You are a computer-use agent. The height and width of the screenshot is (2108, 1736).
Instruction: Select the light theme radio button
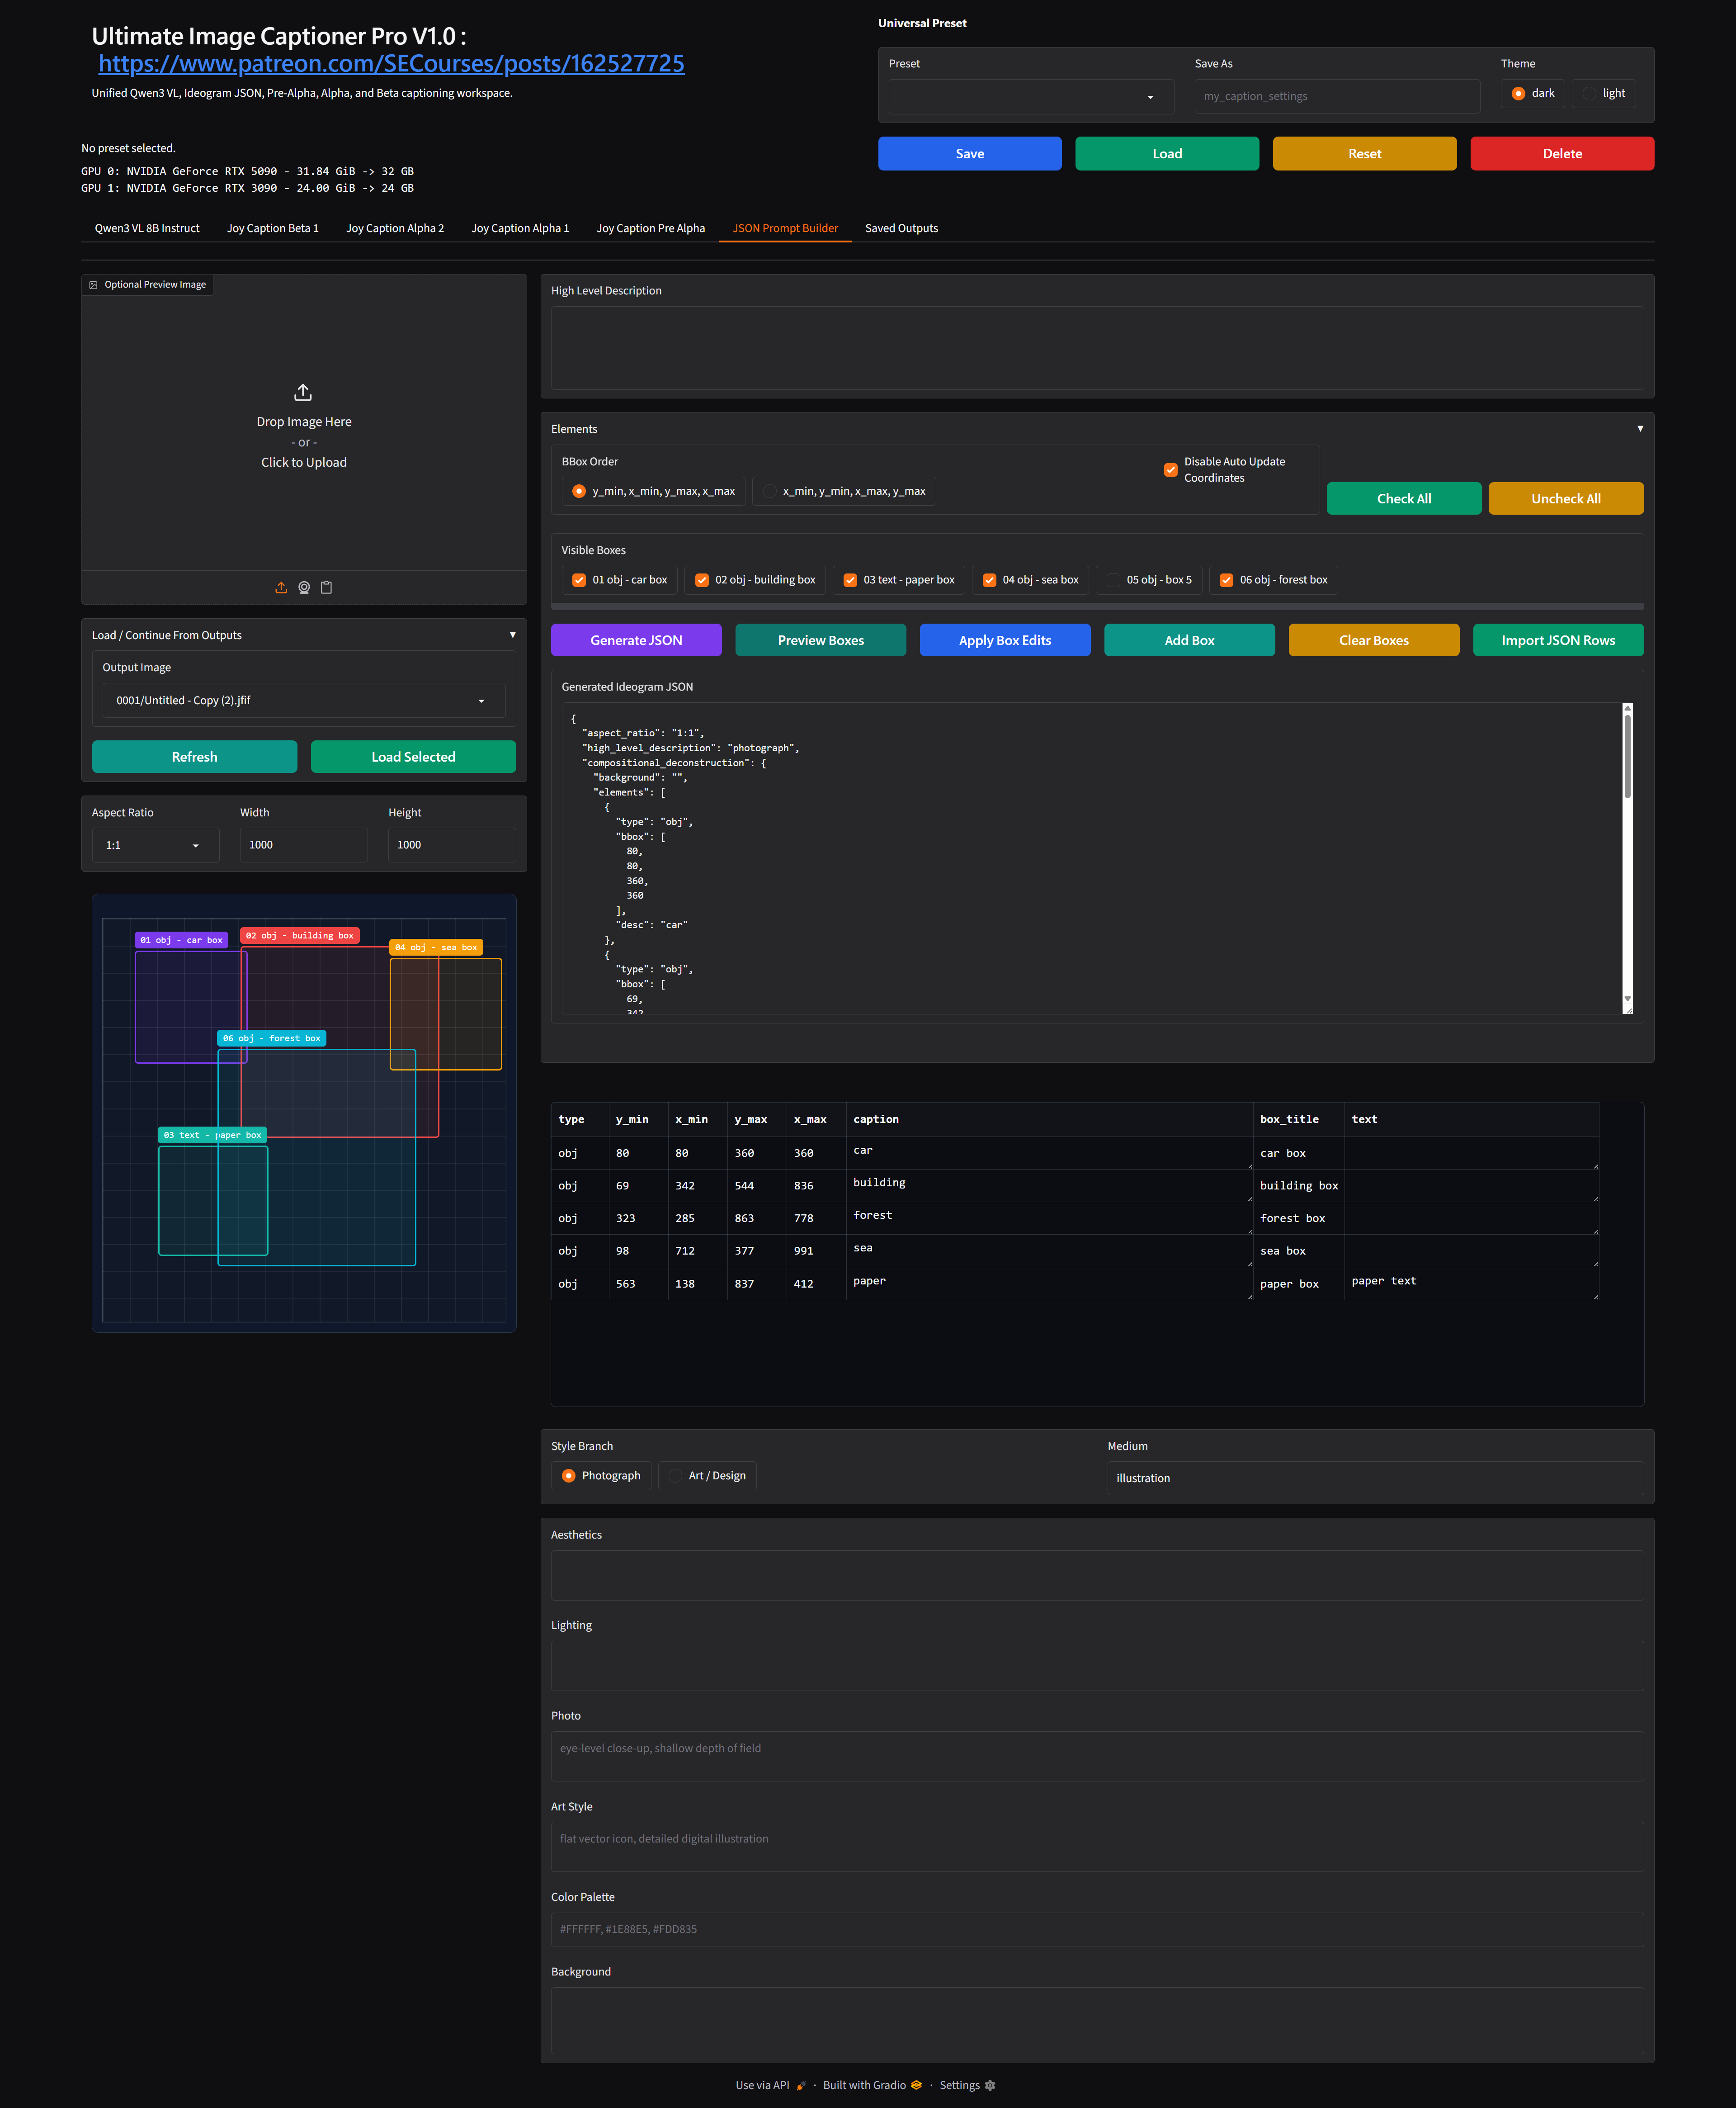(1589, 93)
